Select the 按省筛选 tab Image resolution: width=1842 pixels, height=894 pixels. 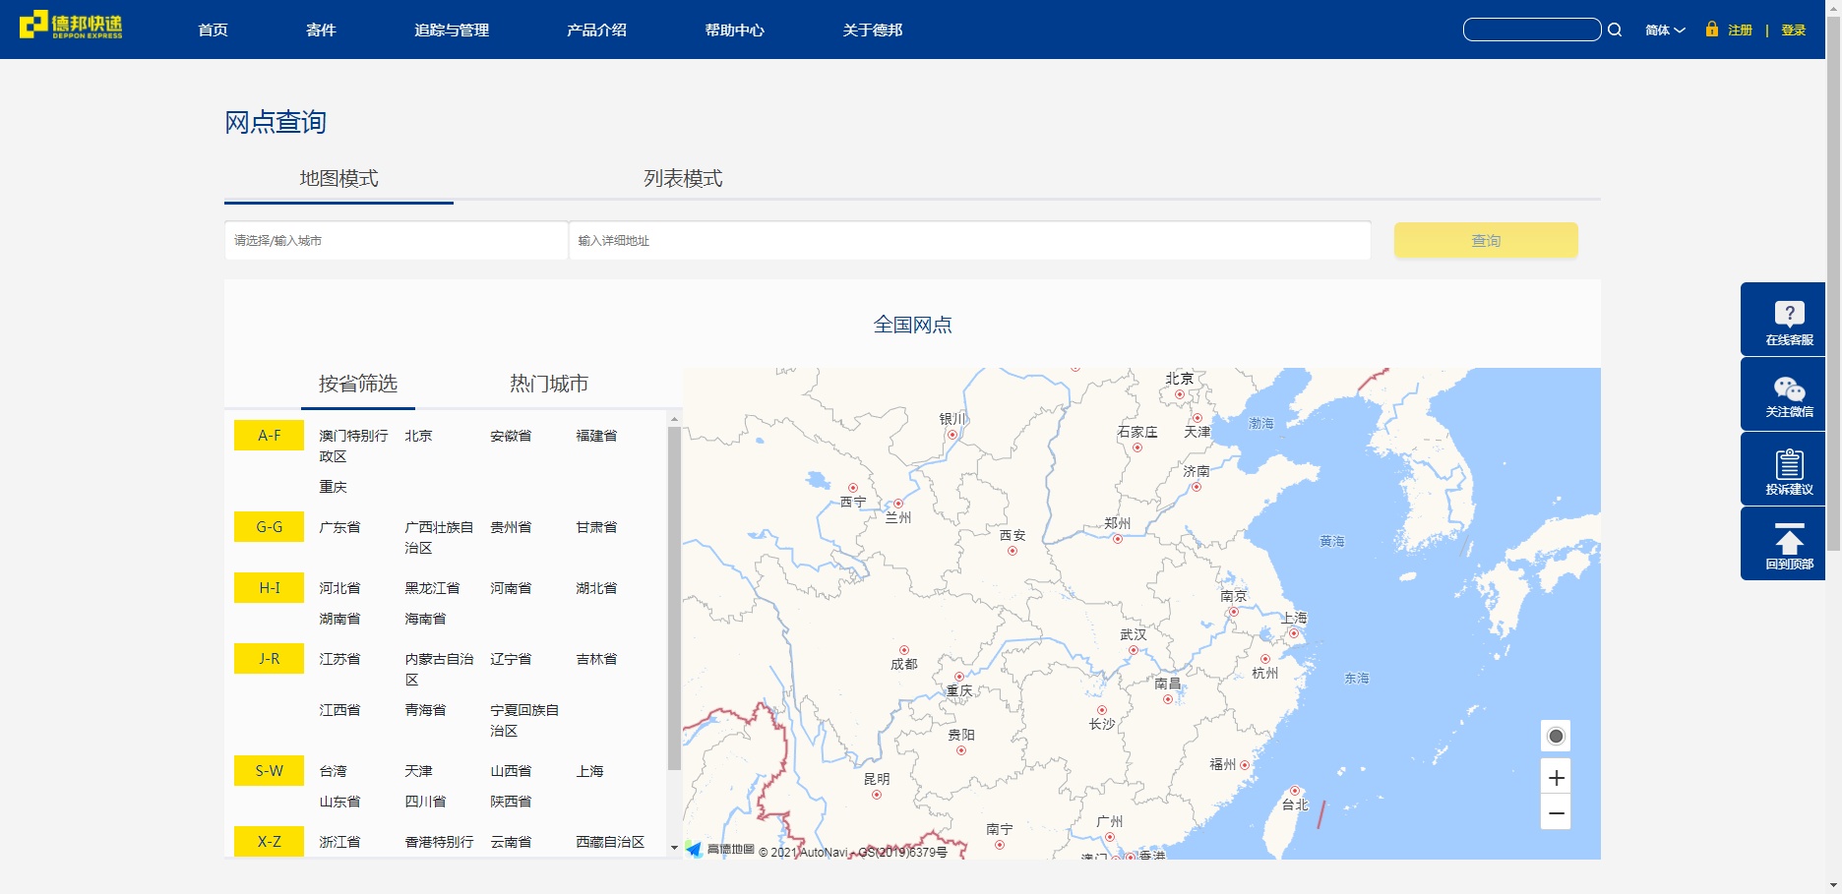pos(358,384)
